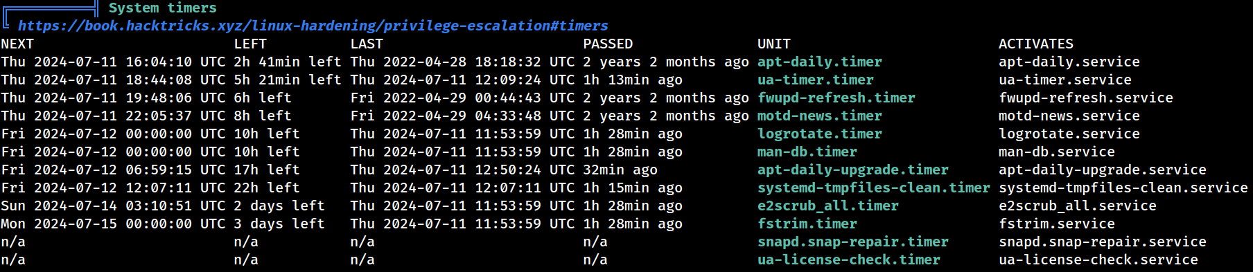Image resolution: width=1253 pixels, height=272 pixels.
Task: Click fstrim.service text
Action: click(1057, 224)
